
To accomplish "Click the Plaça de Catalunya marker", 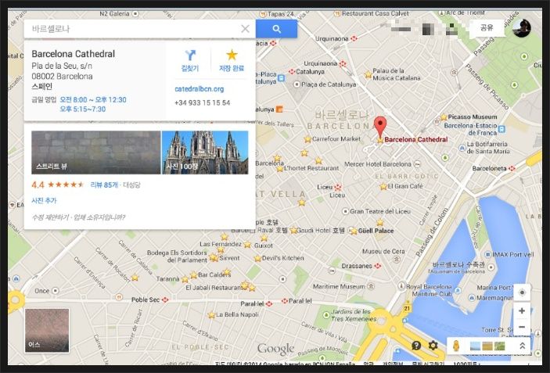I will tap(297, 84).
